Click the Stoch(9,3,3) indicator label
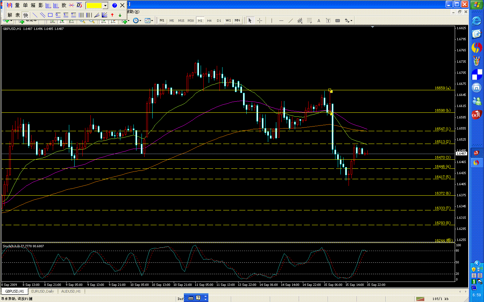 click(23, 246)
